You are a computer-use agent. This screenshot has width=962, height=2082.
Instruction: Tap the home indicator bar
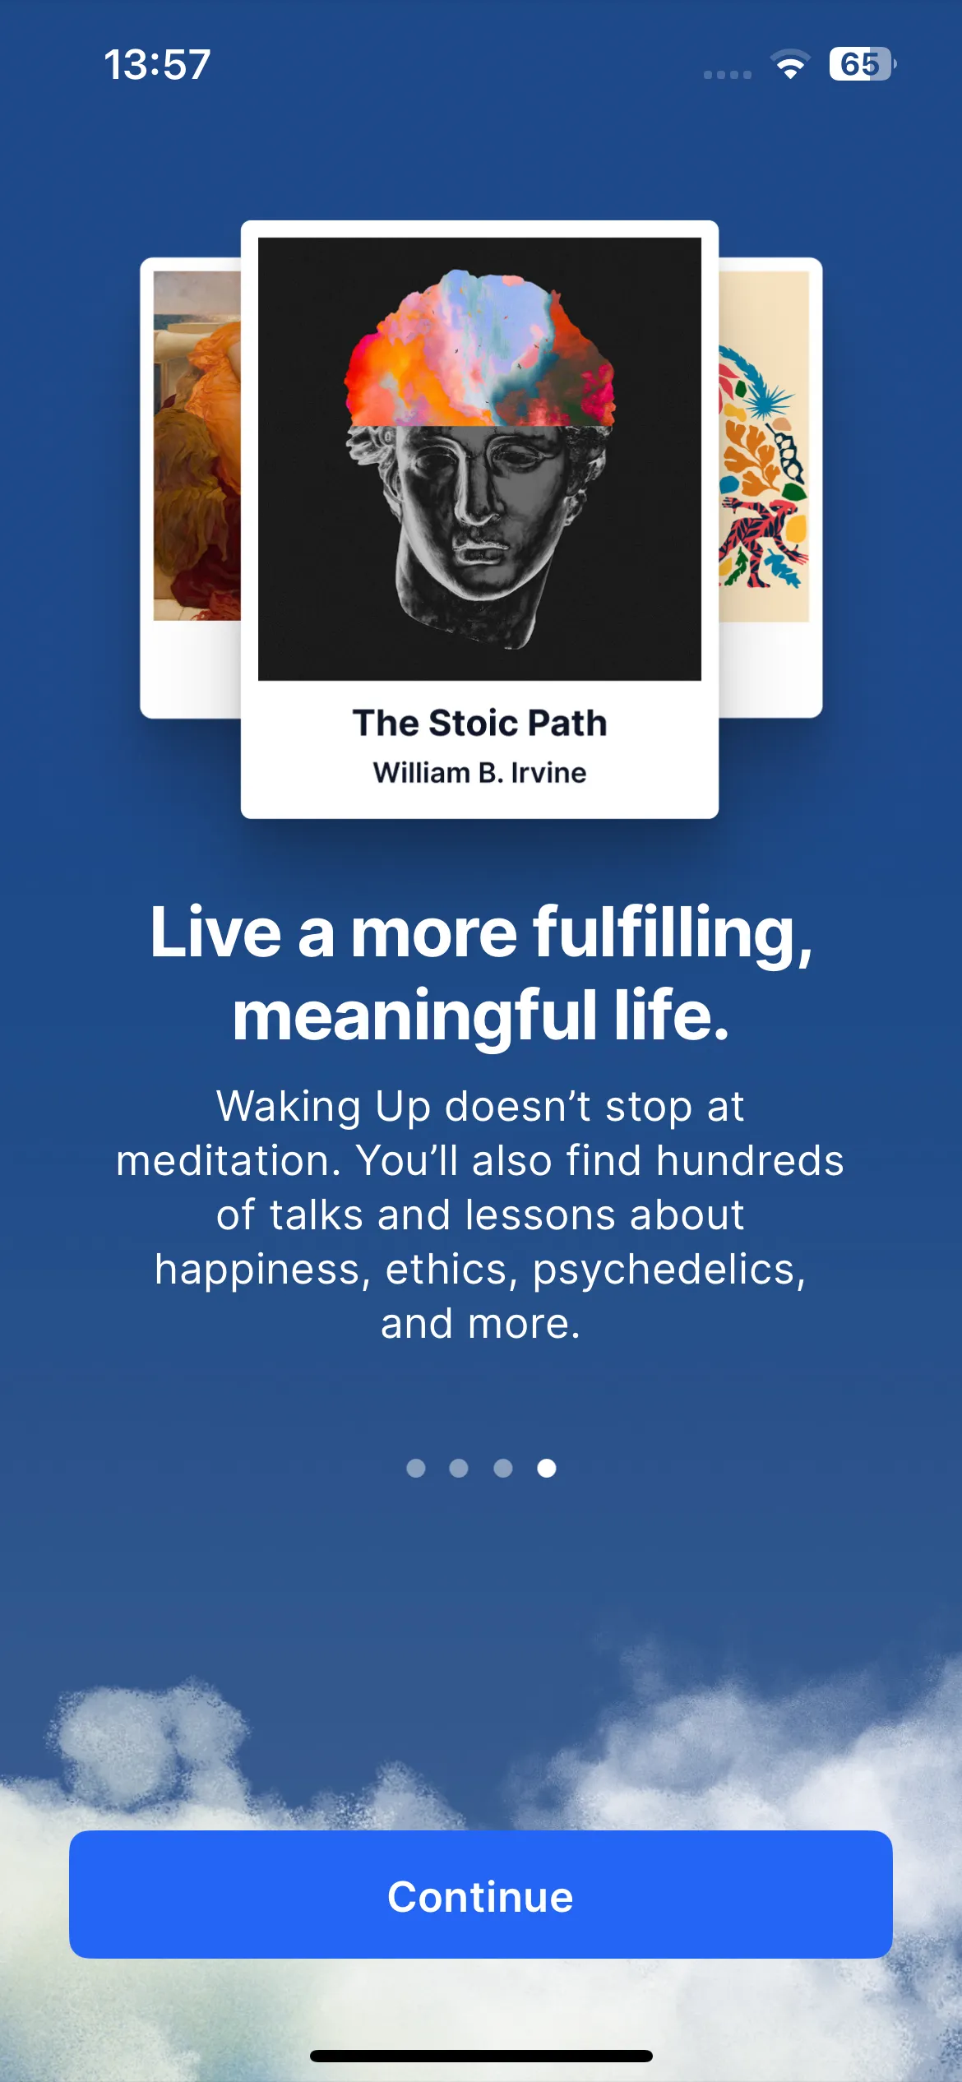tap(481, 2056)
